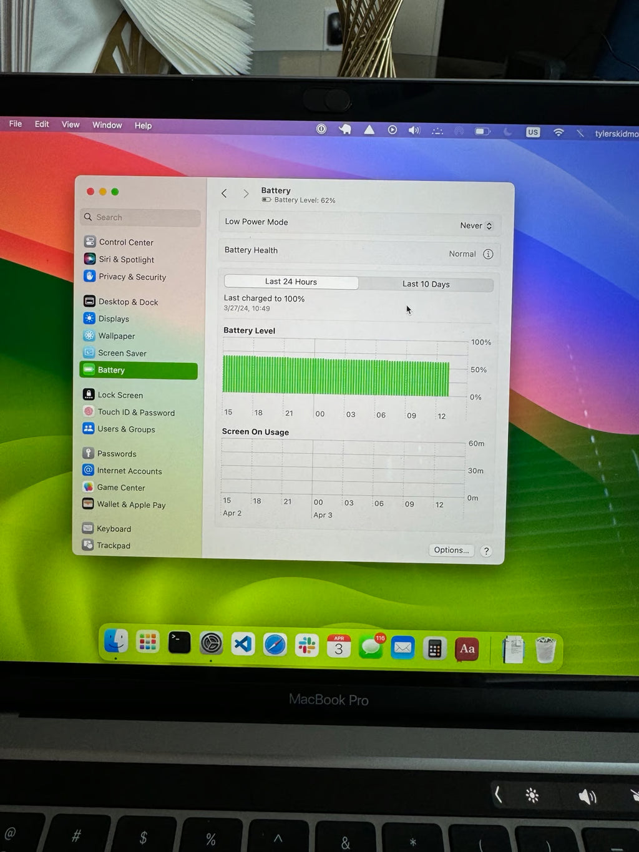The height and width of the screenshot is (852, 639).
Task: Open Displays settings from the sidebar
Action: (x=114, y=318)
